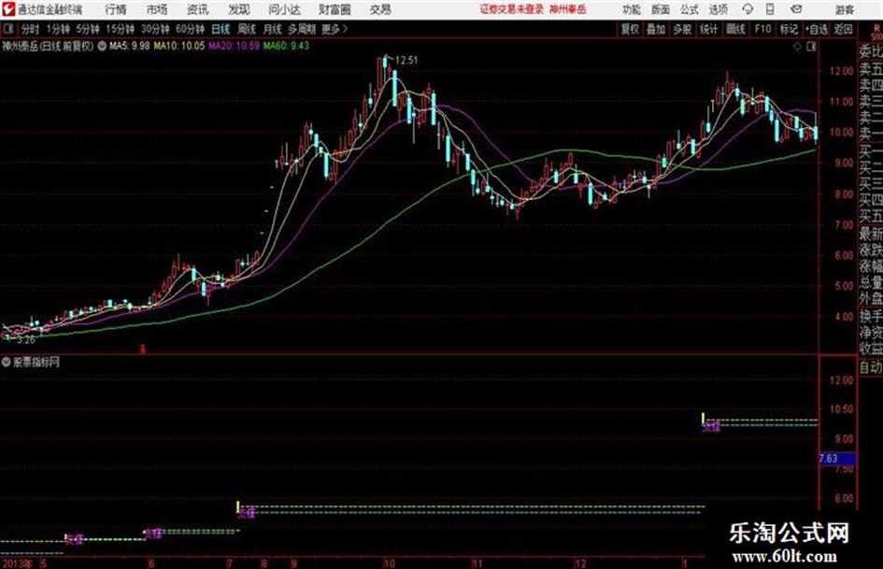This screenshot has height=569, width=883.
Task: Open the 选项 menu
Action: [x=719, y=9]
